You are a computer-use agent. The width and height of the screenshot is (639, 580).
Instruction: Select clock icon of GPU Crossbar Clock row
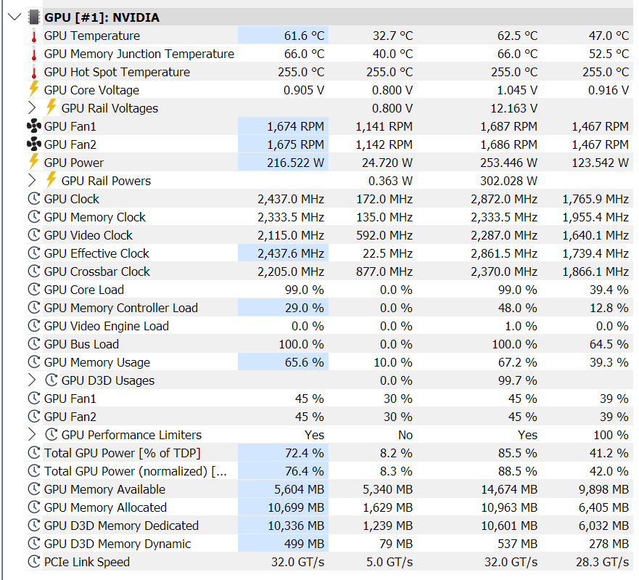pos(34,271)
